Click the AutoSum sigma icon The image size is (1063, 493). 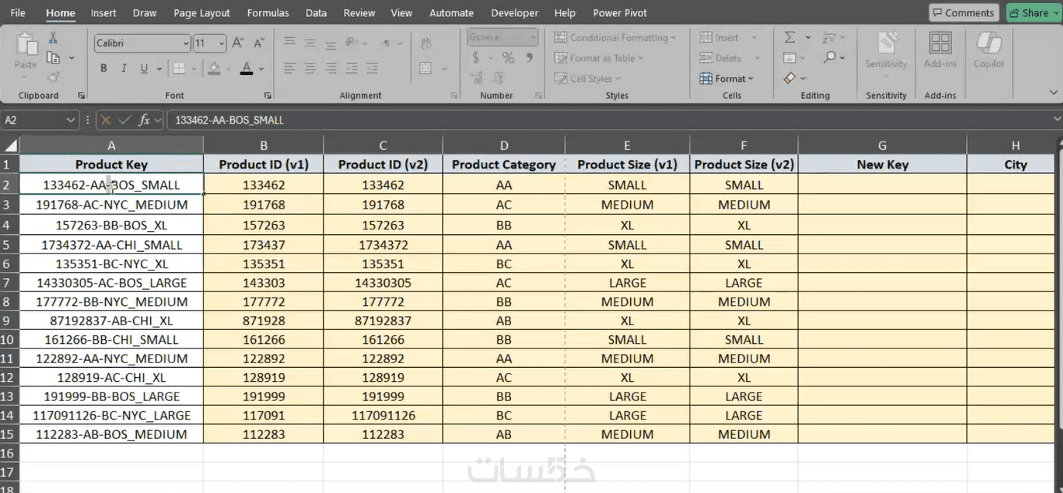pyautogui.click(x=789, y=38)
